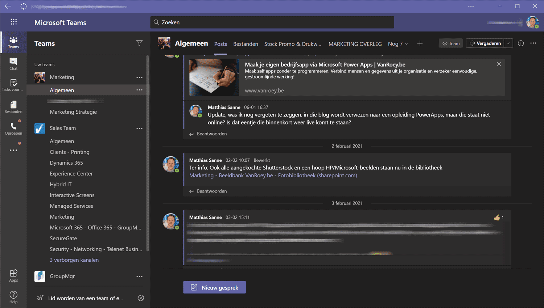Open www.vanroey.be link preview
544x308 pixels.
tap(264, 90)
